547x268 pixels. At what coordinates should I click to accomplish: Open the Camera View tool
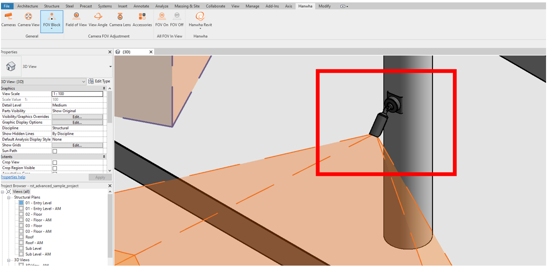tap(29, 19)
